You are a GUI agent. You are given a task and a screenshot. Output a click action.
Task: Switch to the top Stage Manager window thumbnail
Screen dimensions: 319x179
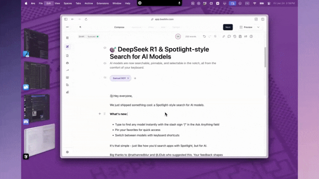[36, 43]
